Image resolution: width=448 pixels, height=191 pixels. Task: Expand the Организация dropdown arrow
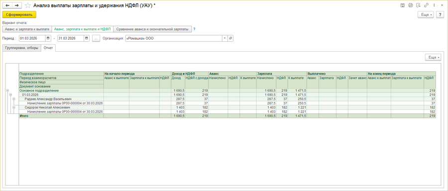[225, 38]
